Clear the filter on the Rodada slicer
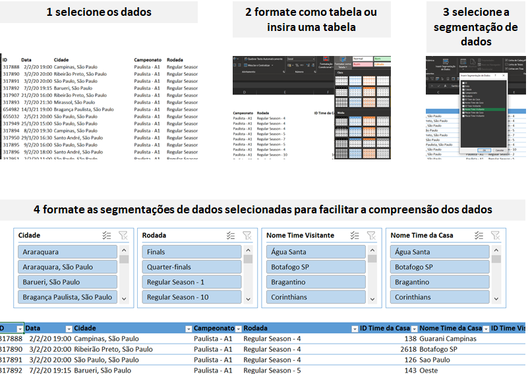Viewport: 528px width, 374px height. point(247,236)
